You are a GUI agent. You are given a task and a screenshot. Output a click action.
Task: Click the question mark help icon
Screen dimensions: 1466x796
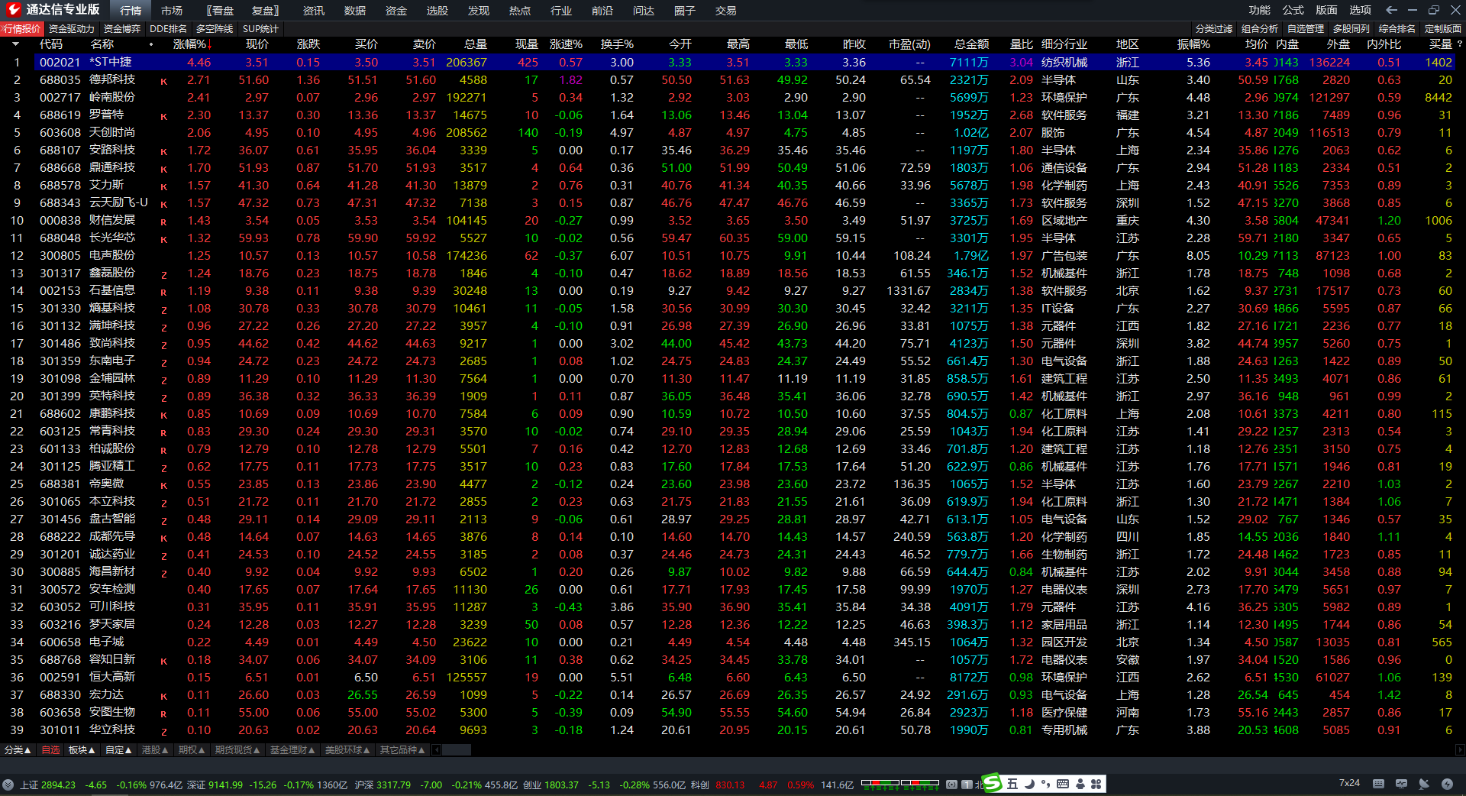pos(1460,44)
